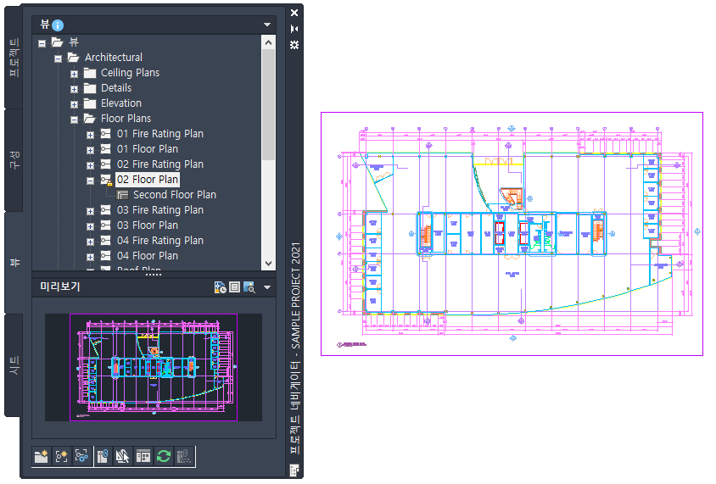Click the Details label in the tree
Viewport: 716px width, 484px height.
pyautogui.click(x=116, y=88)
